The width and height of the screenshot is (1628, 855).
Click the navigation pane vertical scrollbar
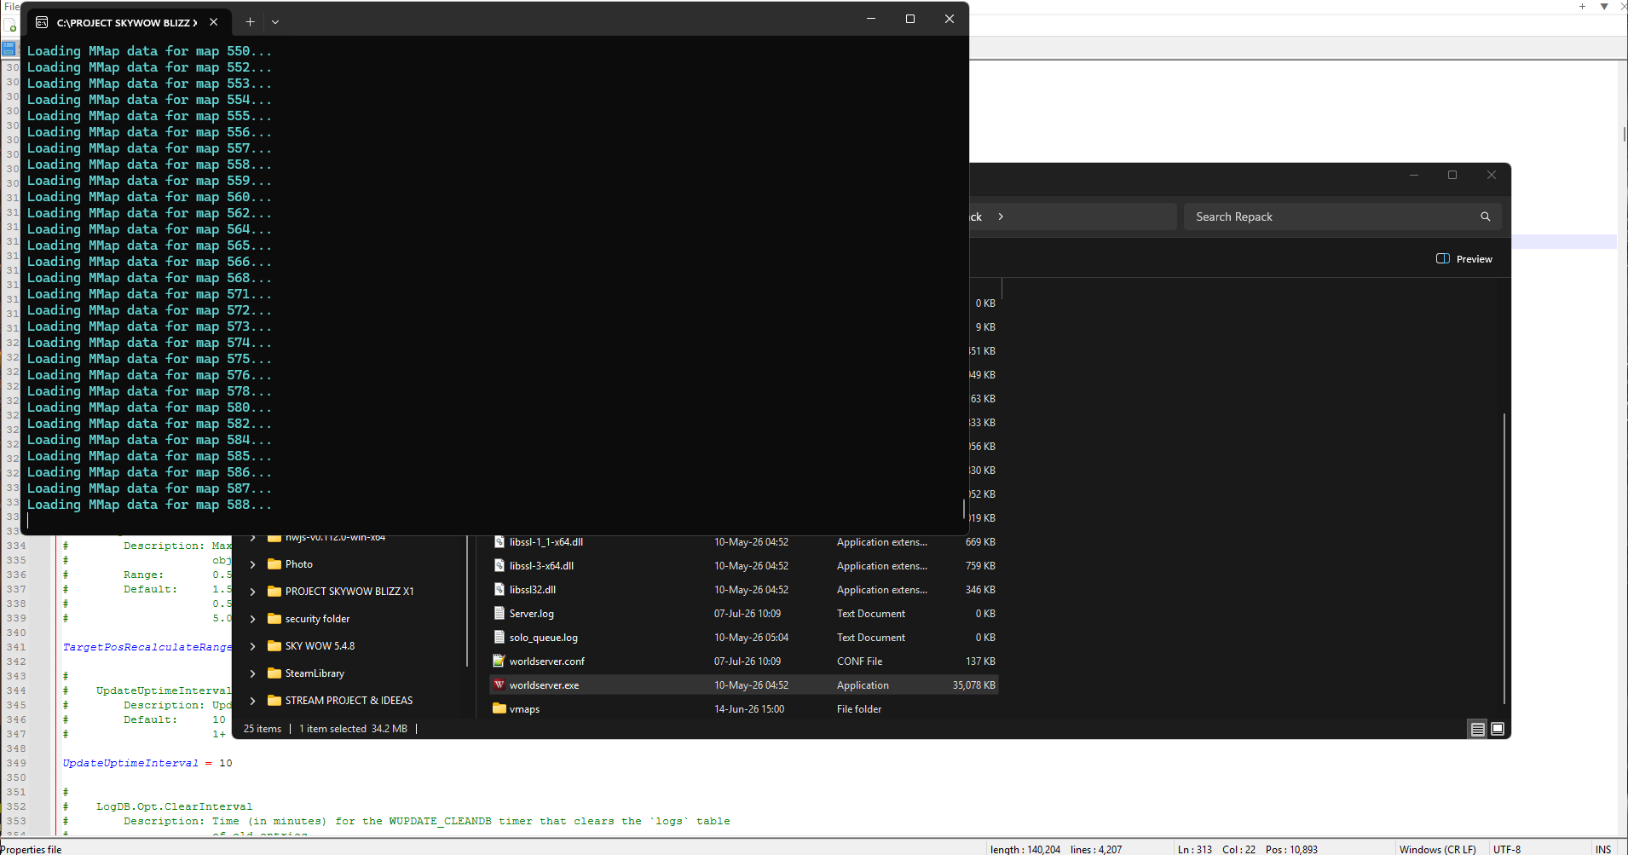tap(466, 601)
